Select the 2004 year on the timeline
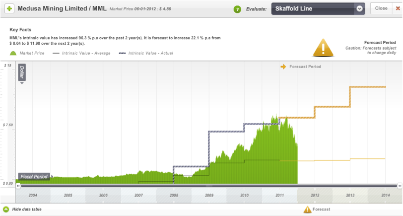Screen dimensions: 403x216 pos(33,196)
